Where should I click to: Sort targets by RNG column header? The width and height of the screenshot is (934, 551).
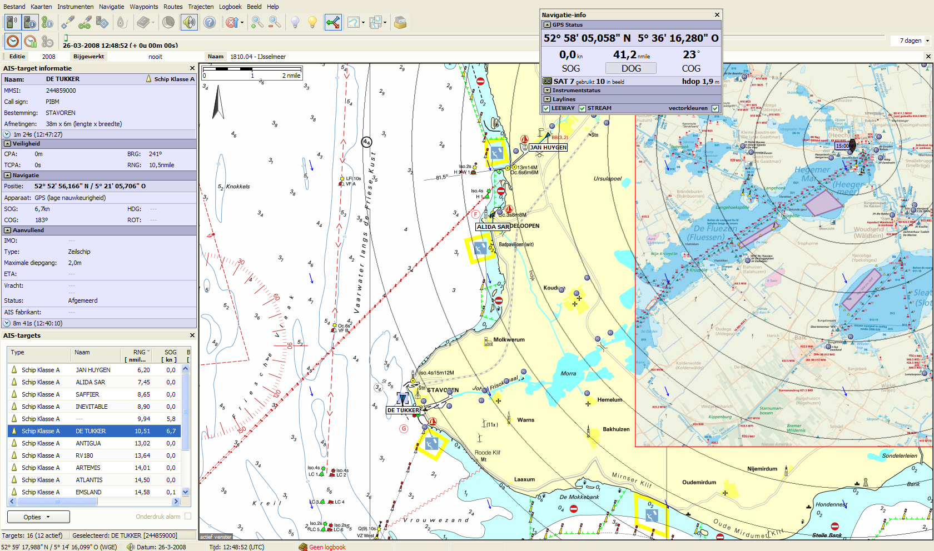[137, 355]
